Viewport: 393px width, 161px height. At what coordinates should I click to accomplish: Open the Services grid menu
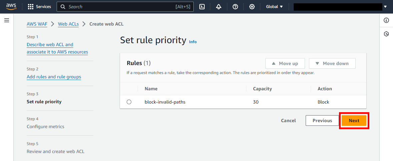pos(39,7)
